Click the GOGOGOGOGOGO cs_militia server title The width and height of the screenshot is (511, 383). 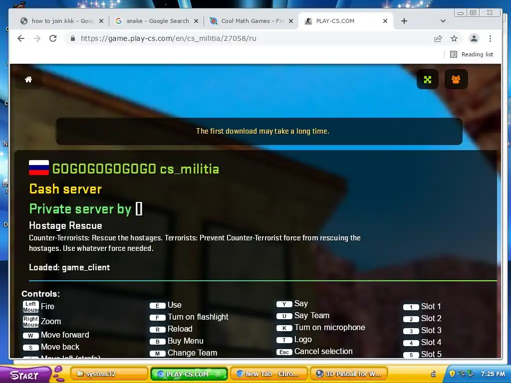tap(135, 169)
